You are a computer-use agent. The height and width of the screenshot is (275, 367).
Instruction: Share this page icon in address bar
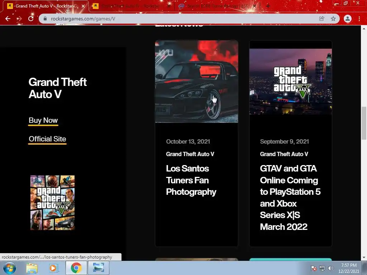[x=321, y=19]
